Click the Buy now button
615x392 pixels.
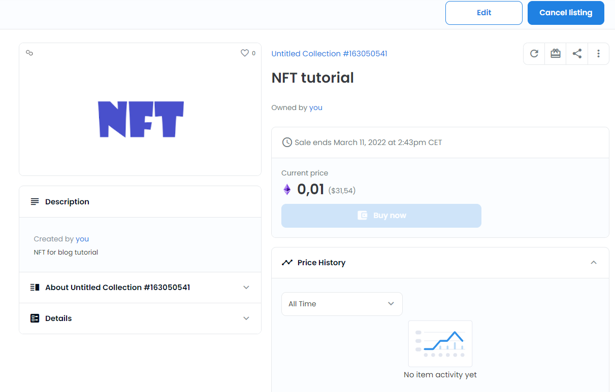click(381, 216)
